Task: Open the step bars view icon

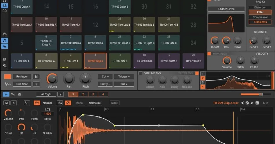Action: tap(13, 94)
